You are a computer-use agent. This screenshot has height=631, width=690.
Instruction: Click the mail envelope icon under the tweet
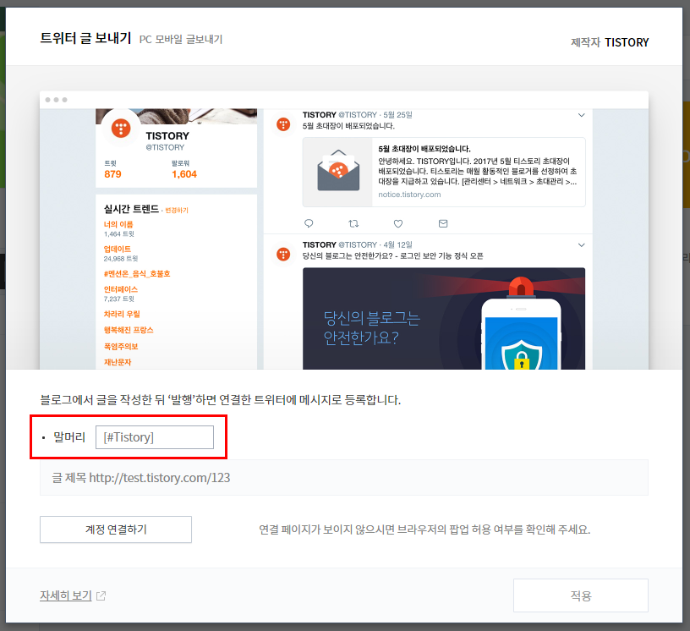click(443, 223)
